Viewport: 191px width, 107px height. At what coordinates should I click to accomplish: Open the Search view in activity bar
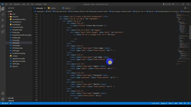click(x=3, y=15)
